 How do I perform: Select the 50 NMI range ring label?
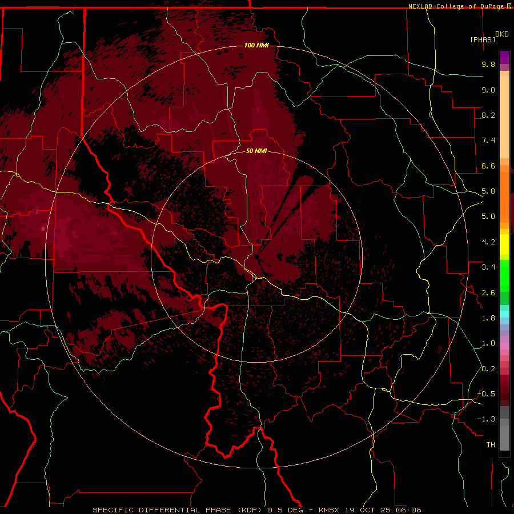[x=256, y=151]
